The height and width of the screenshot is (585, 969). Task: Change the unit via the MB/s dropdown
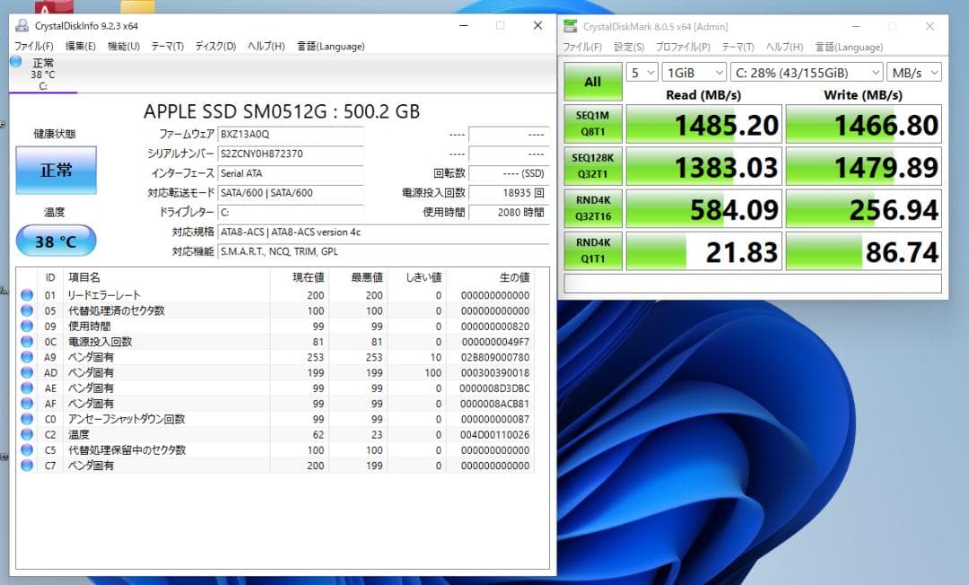913,72
